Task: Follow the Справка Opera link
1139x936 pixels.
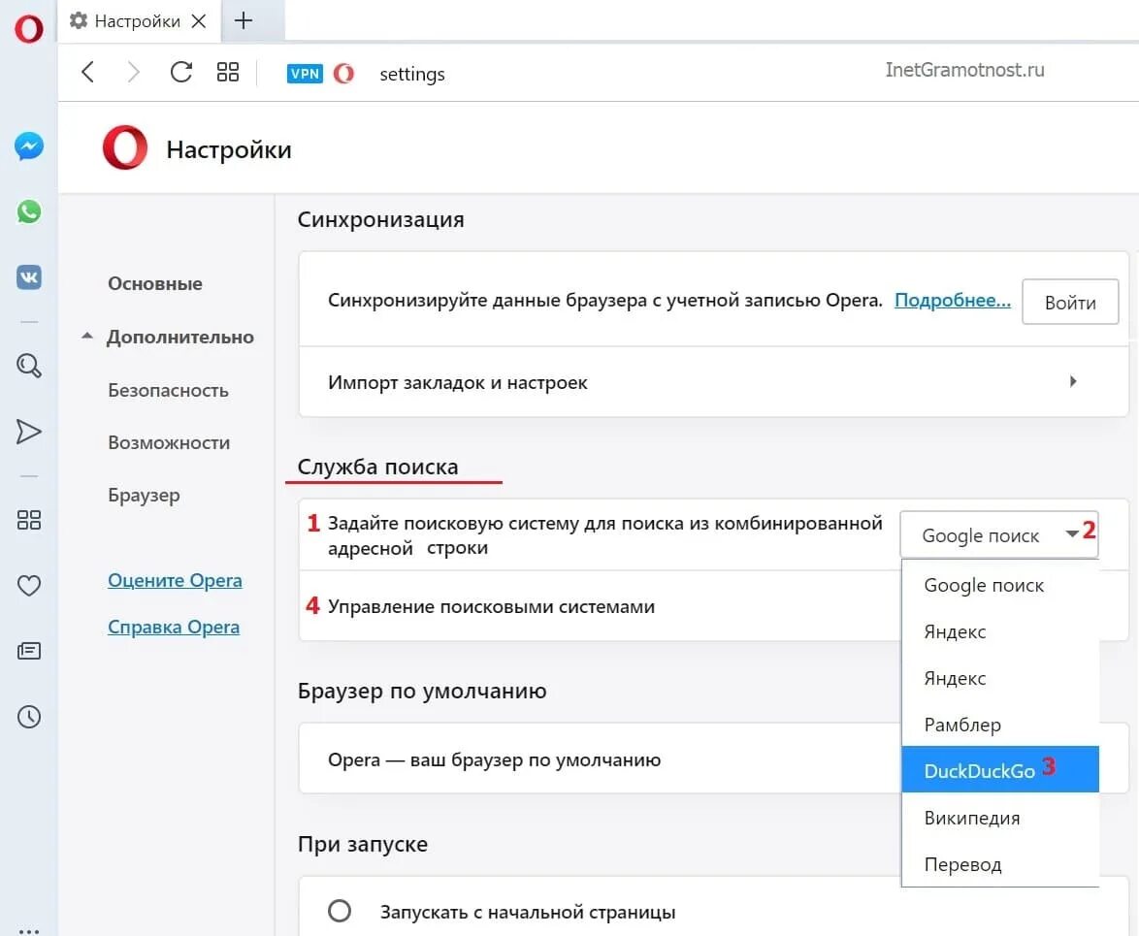Action: [x=174, y=628]
